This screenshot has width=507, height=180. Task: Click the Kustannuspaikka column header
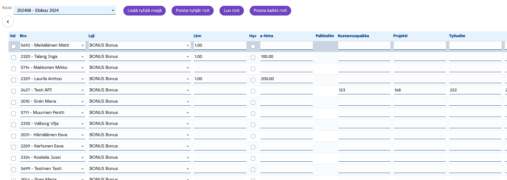(353, 36)
